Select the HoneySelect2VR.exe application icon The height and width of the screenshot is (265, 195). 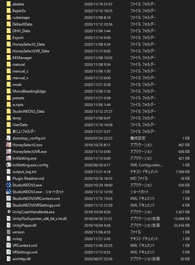click(8, 152)
